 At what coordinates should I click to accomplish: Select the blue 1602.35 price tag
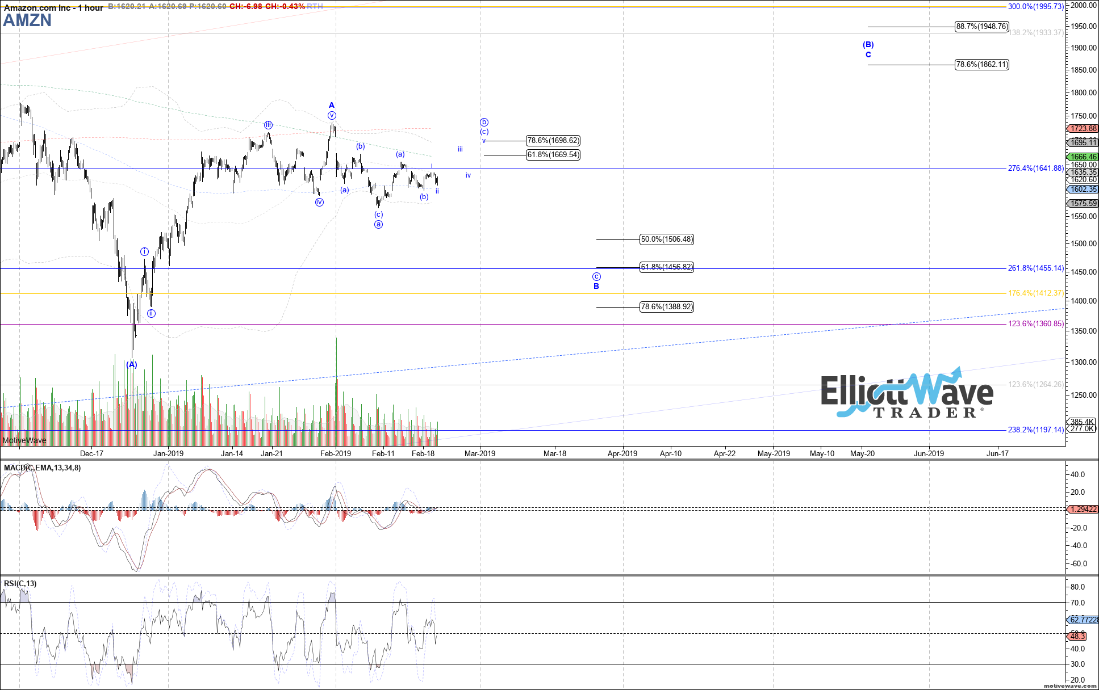click(1083, 190)
